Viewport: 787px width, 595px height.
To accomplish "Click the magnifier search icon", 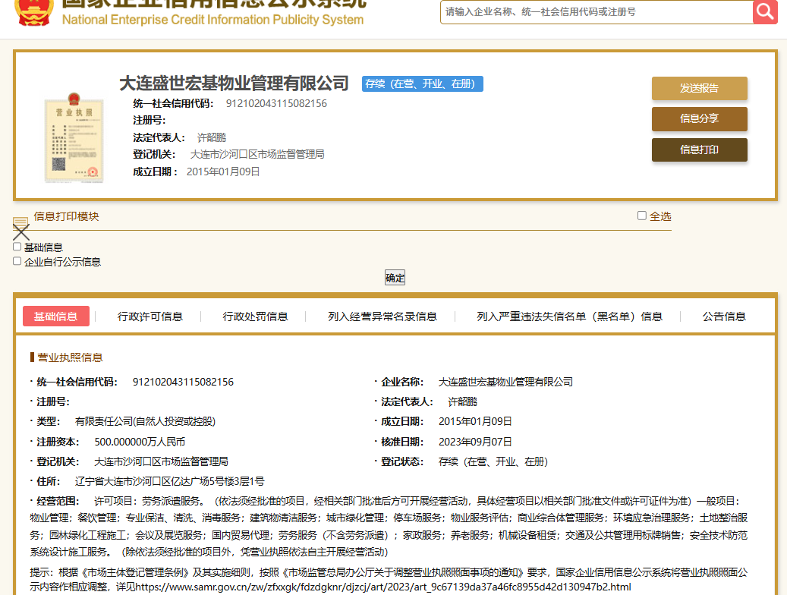I will [x=765, y=12].
